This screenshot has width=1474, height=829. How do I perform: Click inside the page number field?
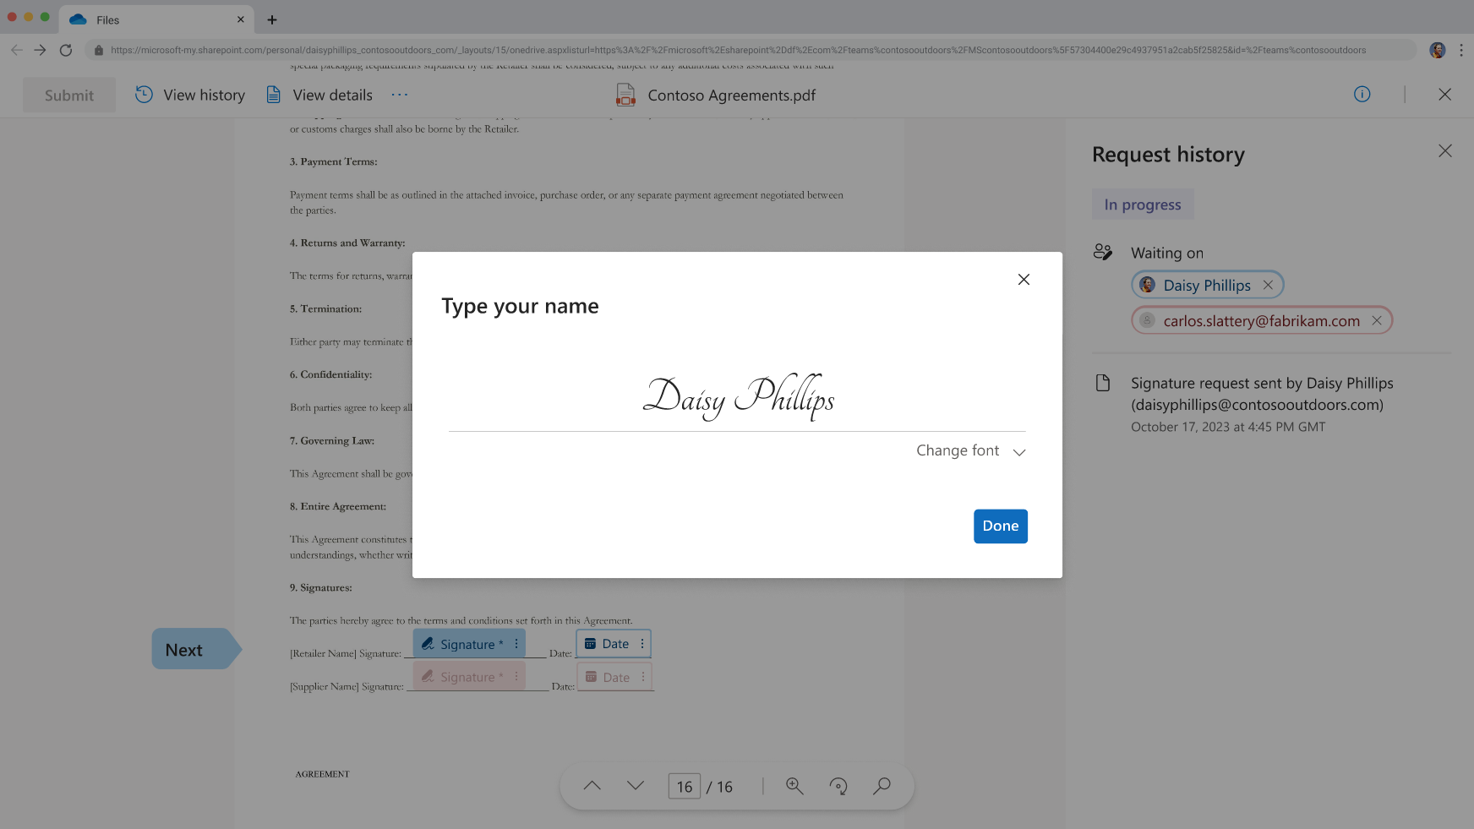(685, 786)
